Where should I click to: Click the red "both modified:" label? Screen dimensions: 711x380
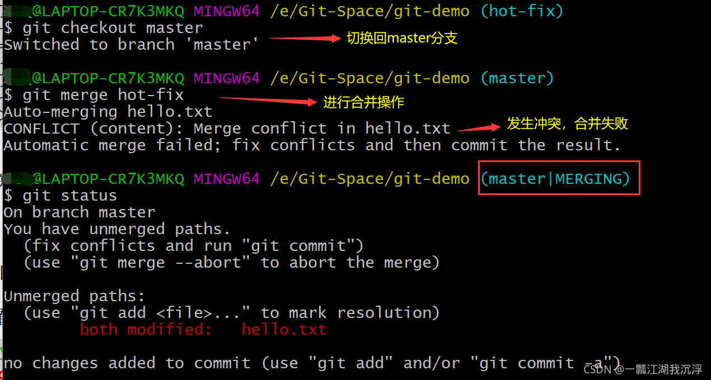[146, 330]
